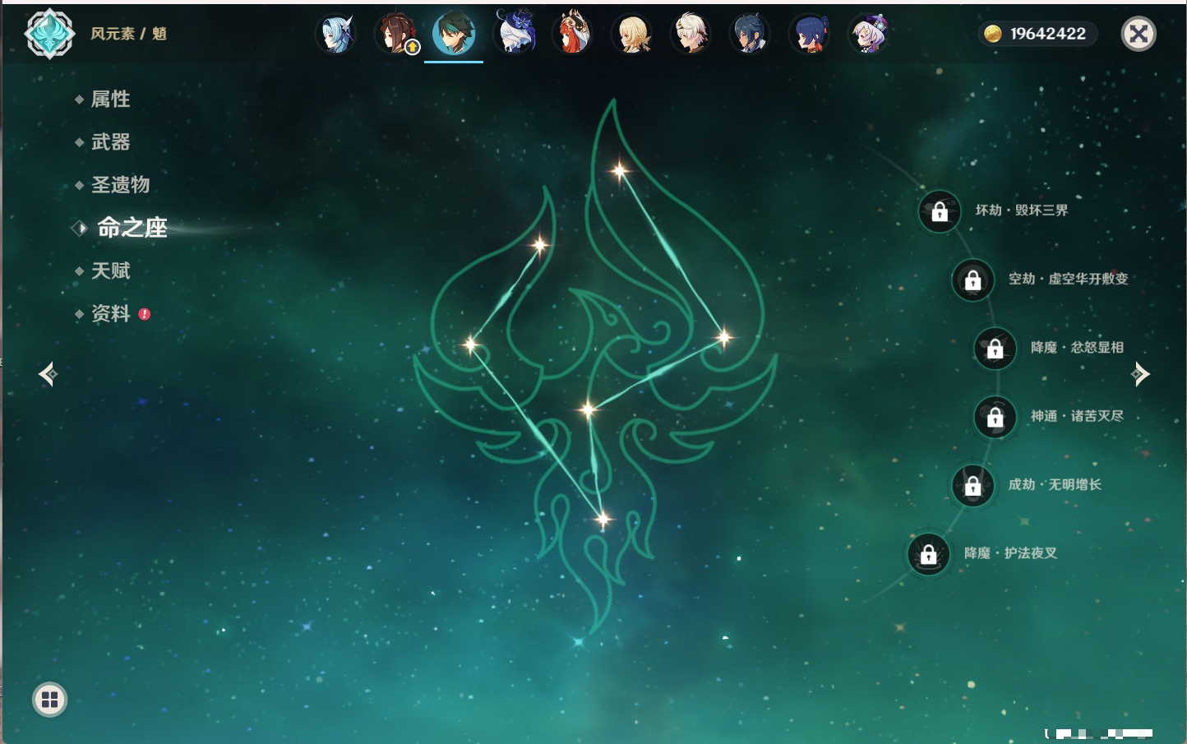Open locked constellation 坏劫·毁坏三界
Viewport: 1187px width, 744px height.
pyautogui.click(x=940, y=211)
